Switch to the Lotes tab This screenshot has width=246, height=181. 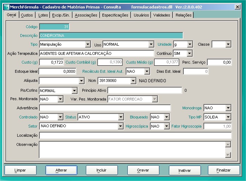click(43, 15)
